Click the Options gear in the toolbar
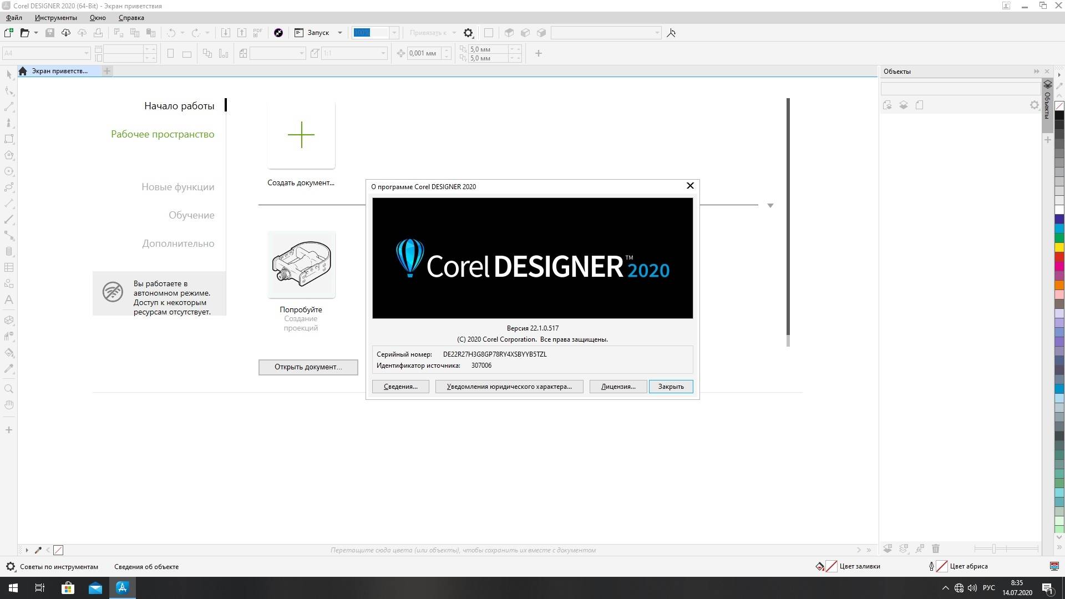This screenshot has height=599, width=1065. tap(468, 33)
